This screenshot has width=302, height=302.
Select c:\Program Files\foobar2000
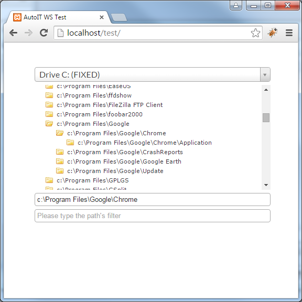(100, 114)
